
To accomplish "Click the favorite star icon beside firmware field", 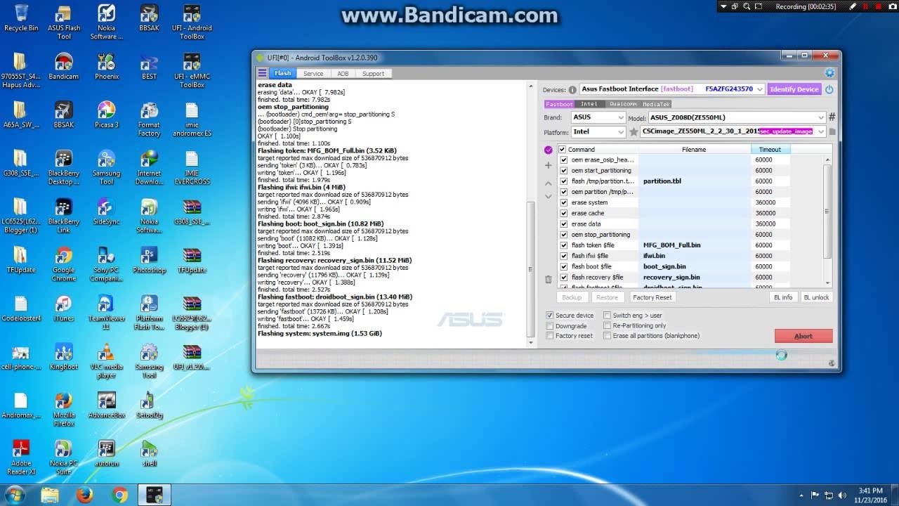I will [x=634, y=131].
